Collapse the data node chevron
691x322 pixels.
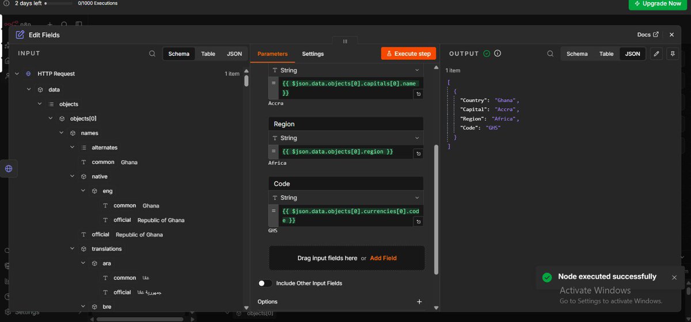29,90
